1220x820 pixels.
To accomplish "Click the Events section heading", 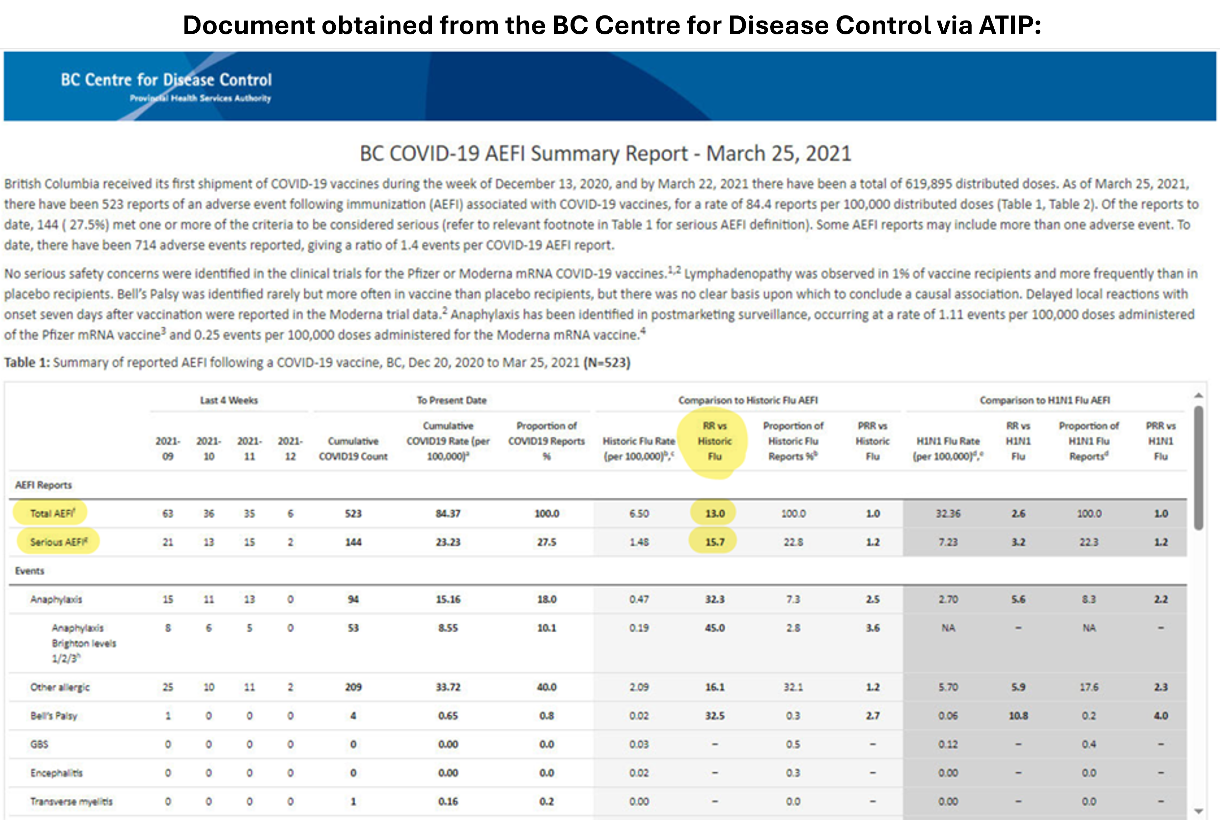I will [29, 571].
